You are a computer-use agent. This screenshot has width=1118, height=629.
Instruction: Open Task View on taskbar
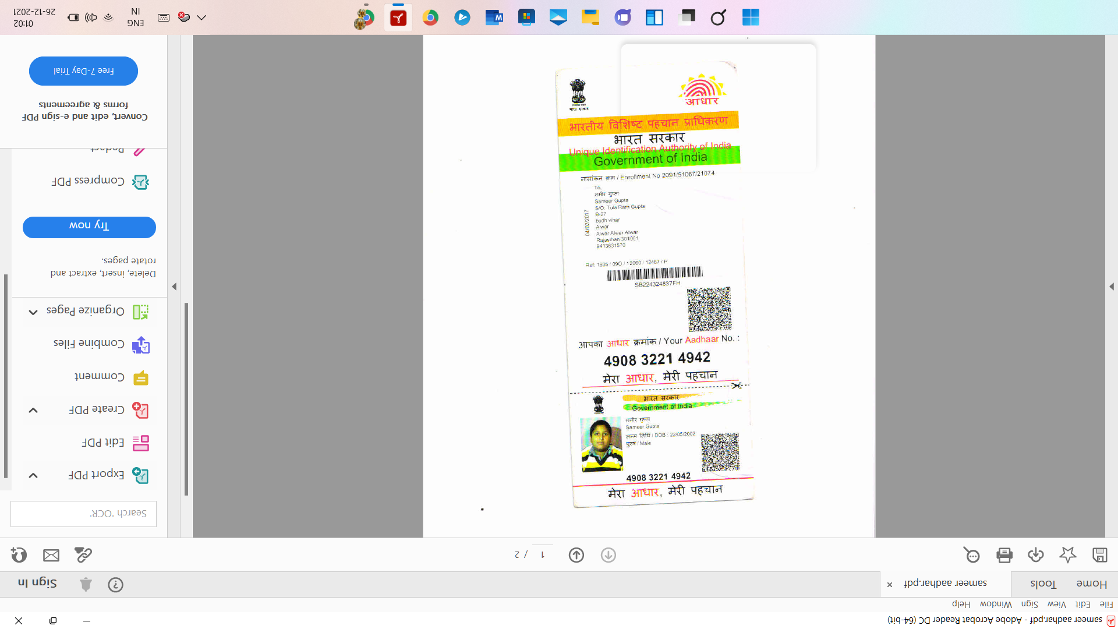click(687, 17)
